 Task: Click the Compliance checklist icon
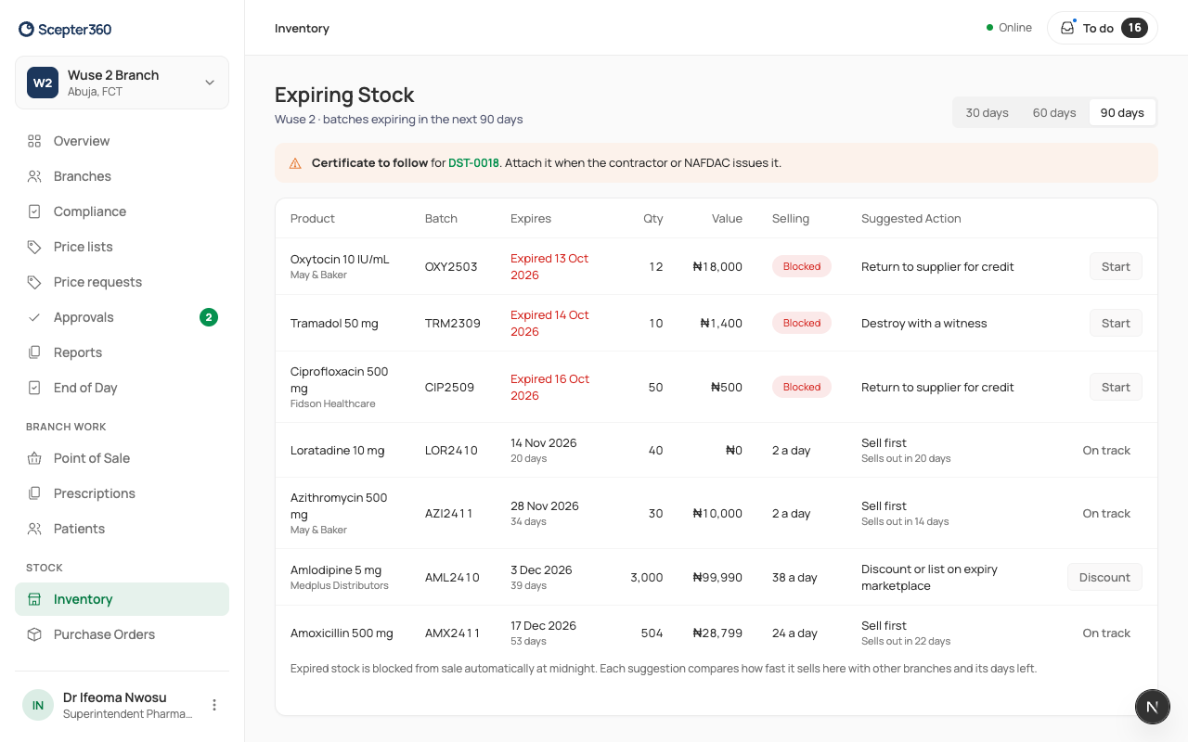[34, 211]
